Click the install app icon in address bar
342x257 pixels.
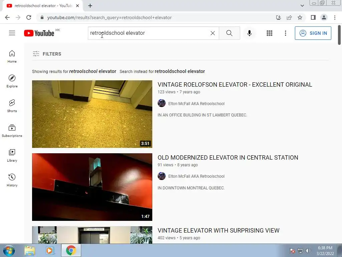[x=278, y=17]
